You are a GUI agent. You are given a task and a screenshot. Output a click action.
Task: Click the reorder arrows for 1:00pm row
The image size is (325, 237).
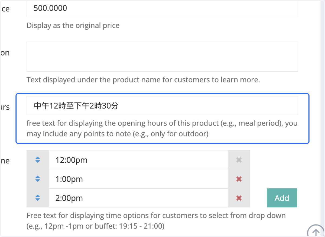[x=38, y=179]
